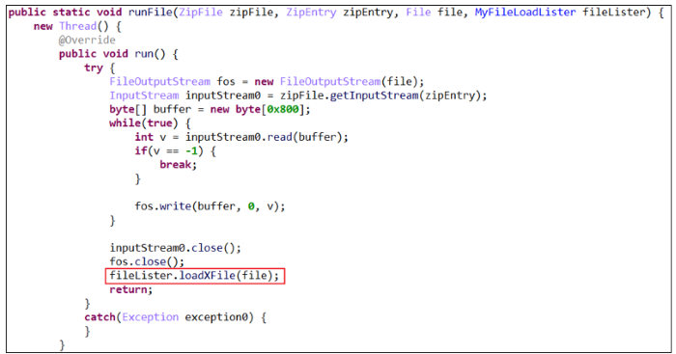Select 'zipFile.getInputStream(zipEntry)' call
676x354 pixels.
(380, 95)
